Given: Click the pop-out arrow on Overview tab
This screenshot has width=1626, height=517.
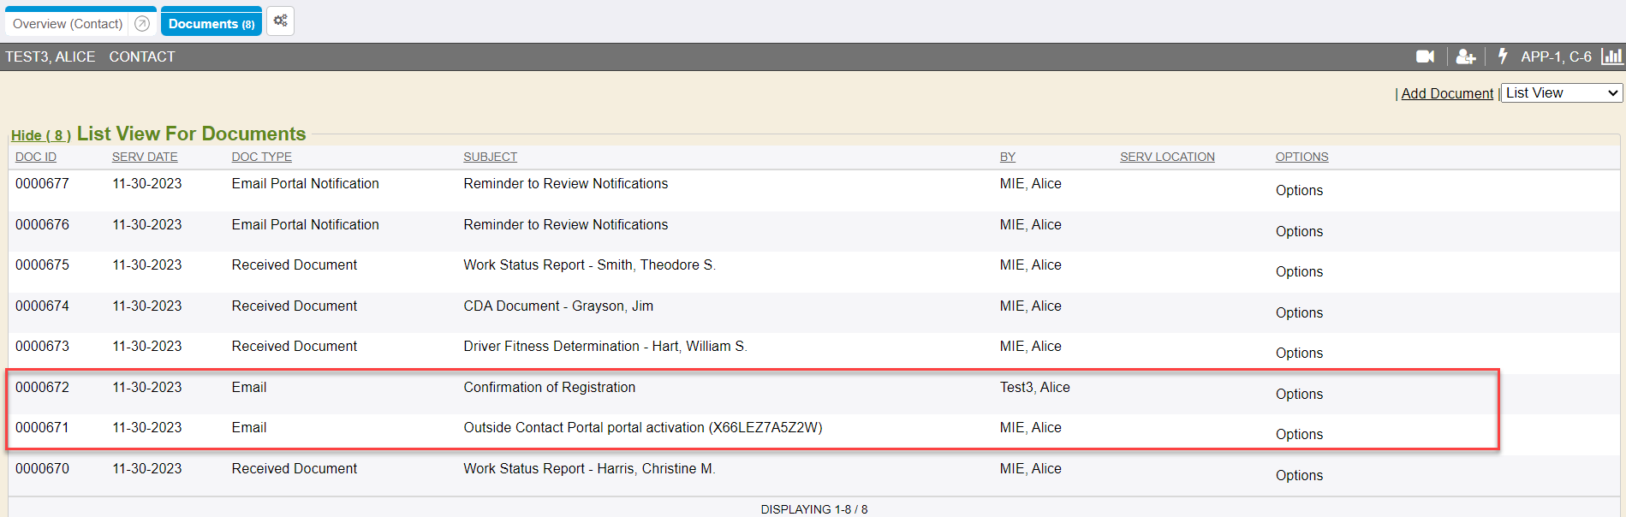Looking at the screenshot, I should pos(142,24).
